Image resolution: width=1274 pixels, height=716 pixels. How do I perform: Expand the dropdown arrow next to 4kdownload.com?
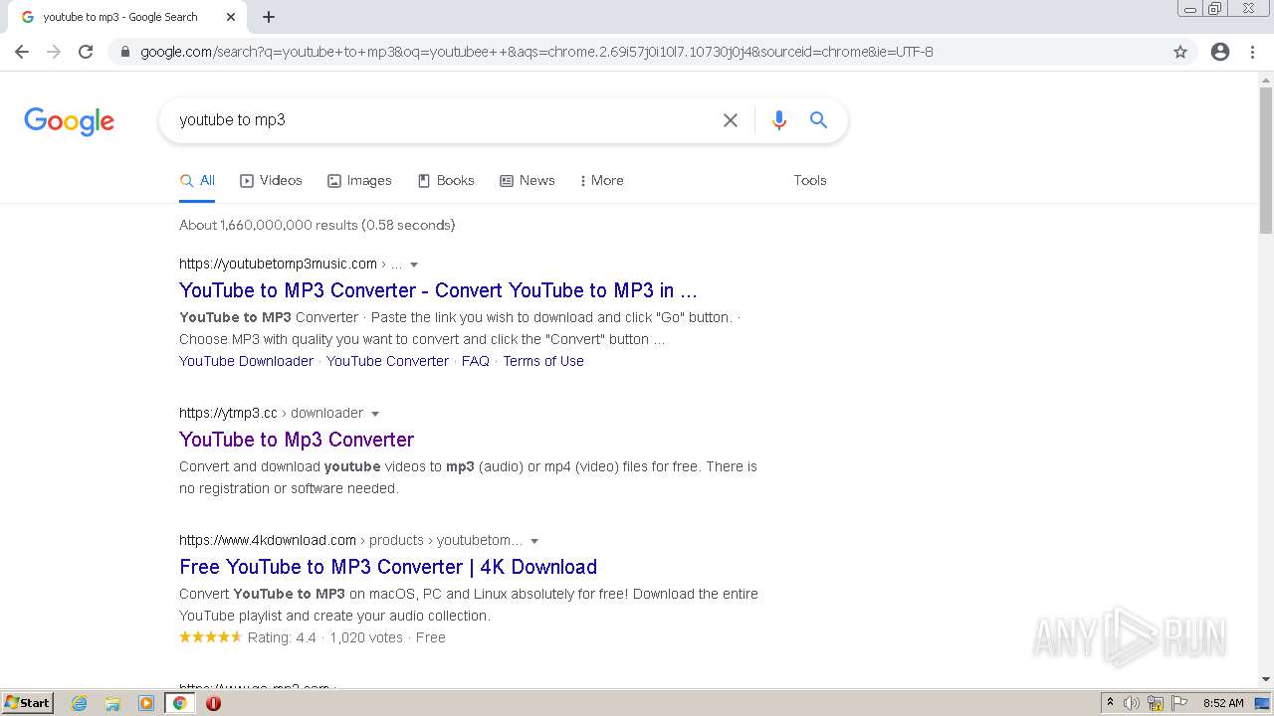534,541
